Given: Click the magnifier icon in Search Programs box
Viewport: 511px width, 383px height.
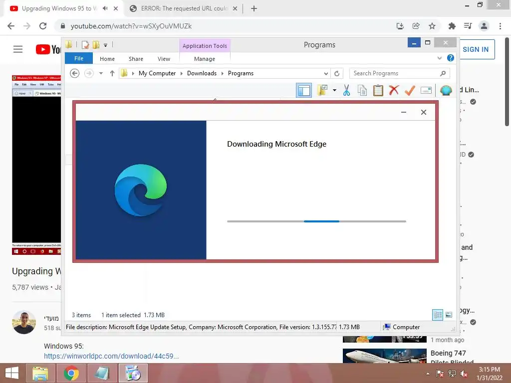Looking at the screenshot, I should 443,73.
